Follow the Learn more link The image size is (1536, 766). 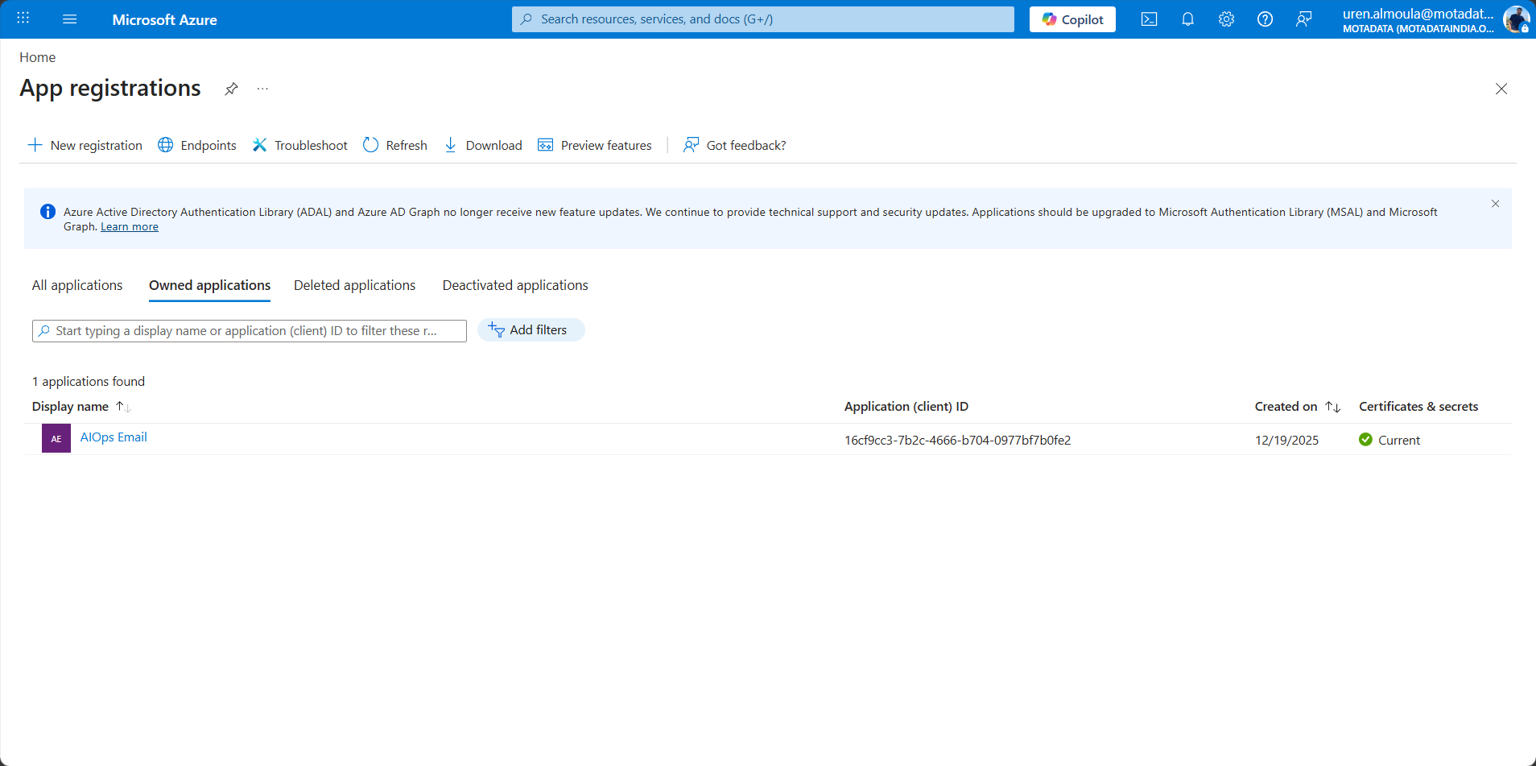130,227
